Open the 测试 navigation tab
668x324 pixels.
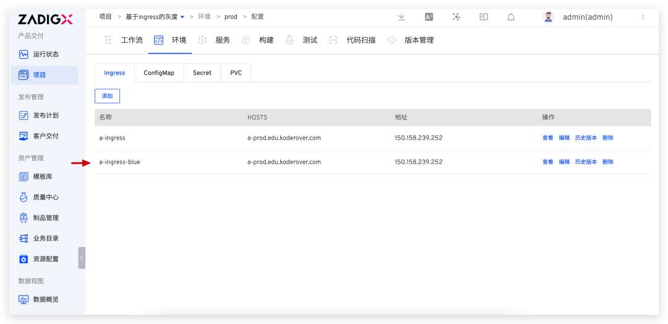click(x=310, y=40)
